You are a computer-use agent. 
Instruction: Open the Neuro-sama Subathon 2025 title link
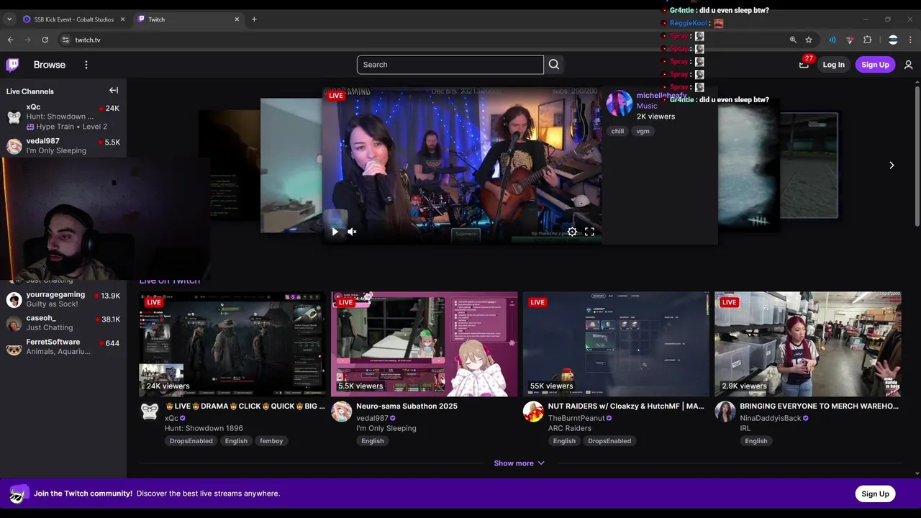pos(407,406)
